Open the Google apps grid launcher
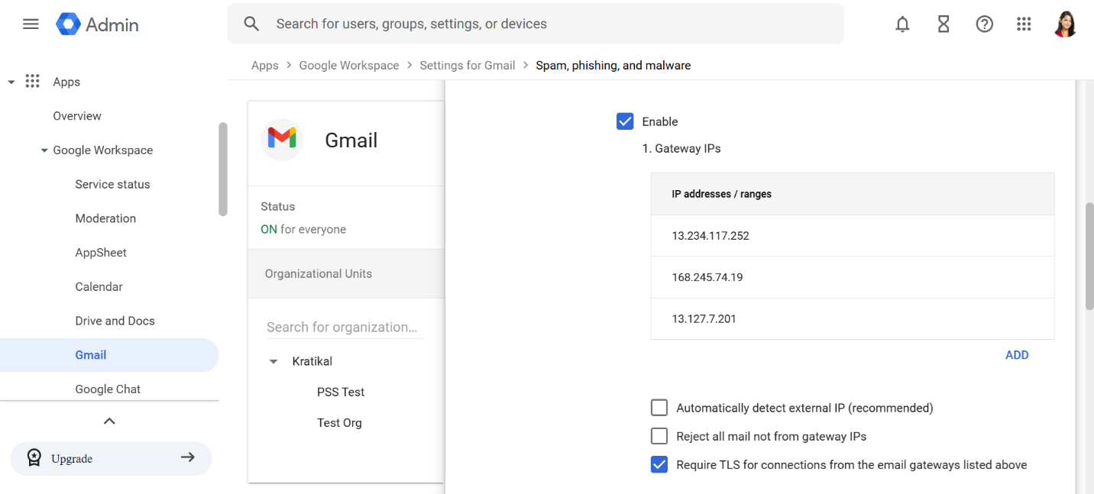1094x494 pixels. 1024,24
